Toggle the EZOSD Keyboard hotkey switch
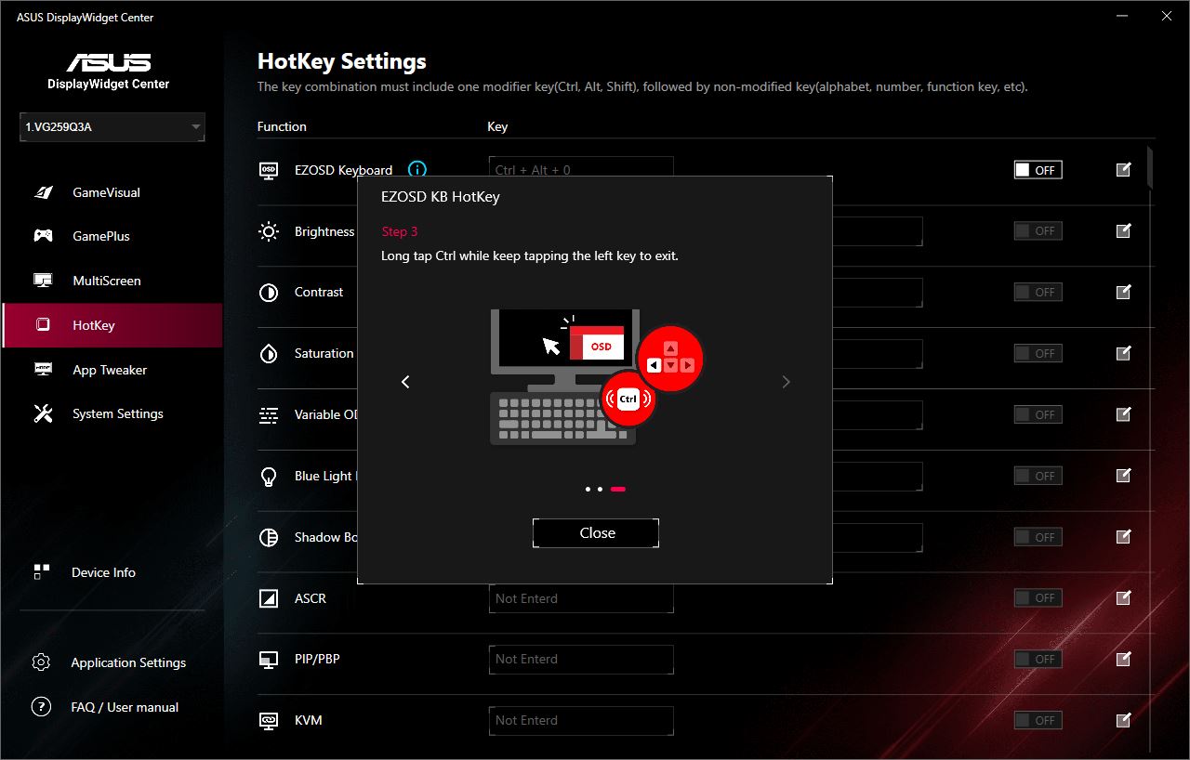 click(1038, 170)
